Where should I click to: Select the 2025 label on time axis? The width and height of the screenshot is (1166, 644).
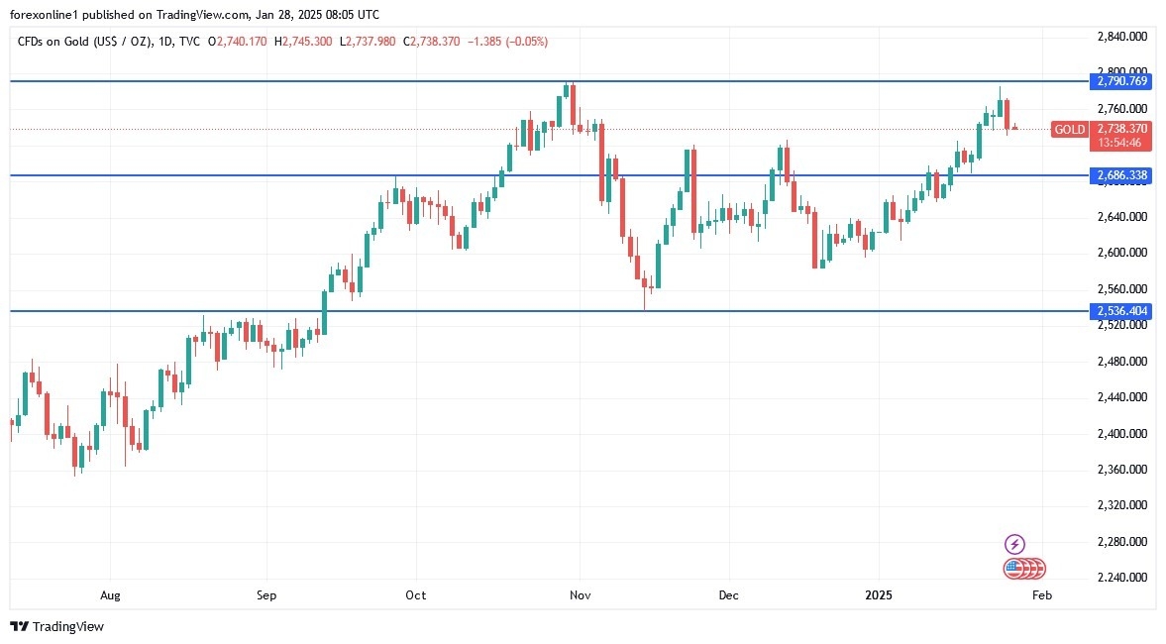tap(879, 595)
